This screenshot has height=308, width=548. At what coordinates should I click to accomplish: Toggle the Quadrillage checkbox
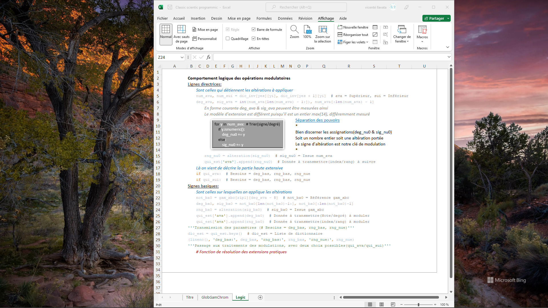point(228,38)
